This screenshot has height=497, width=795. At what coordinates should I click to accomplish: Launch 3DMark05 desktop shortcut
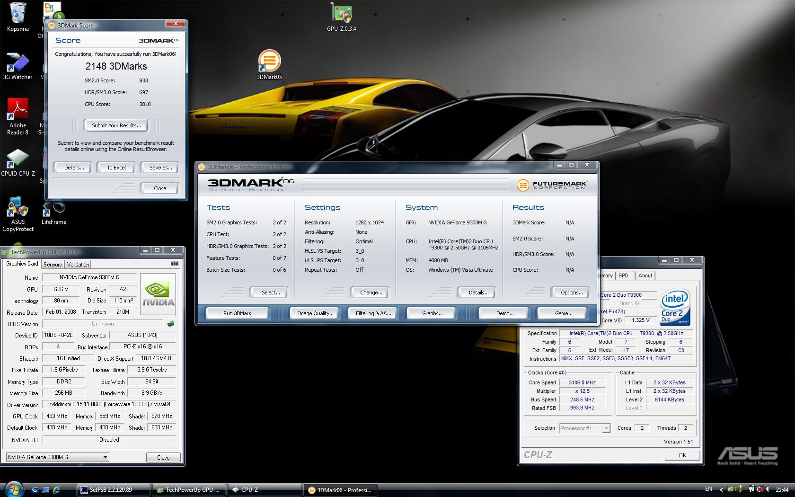pos(269,65)
